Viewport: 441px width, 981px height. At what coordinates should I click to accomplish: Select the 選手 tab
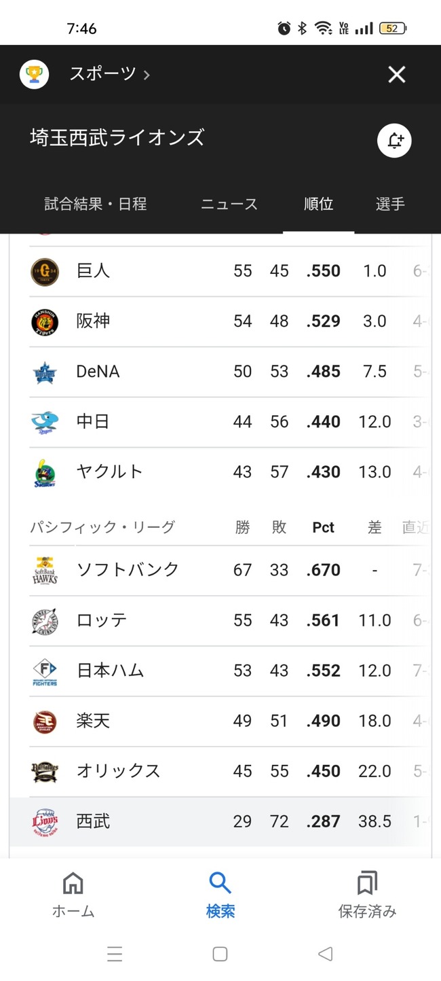(x=390, y=204)
